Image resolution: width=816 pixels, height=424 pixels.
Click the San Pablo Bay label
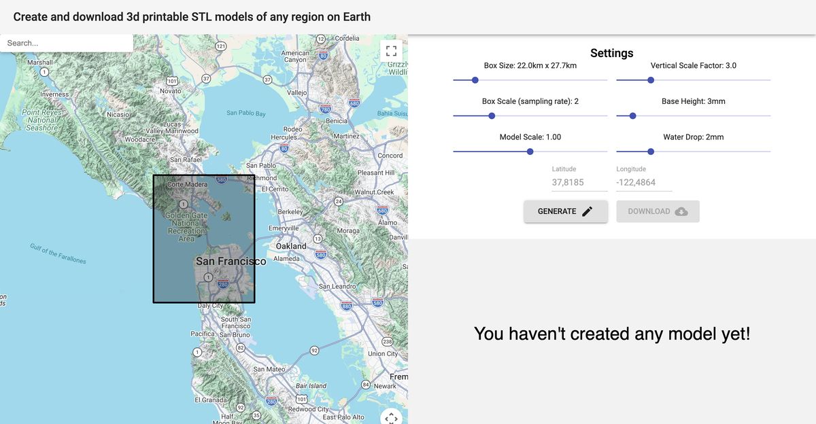coord(246,113)
